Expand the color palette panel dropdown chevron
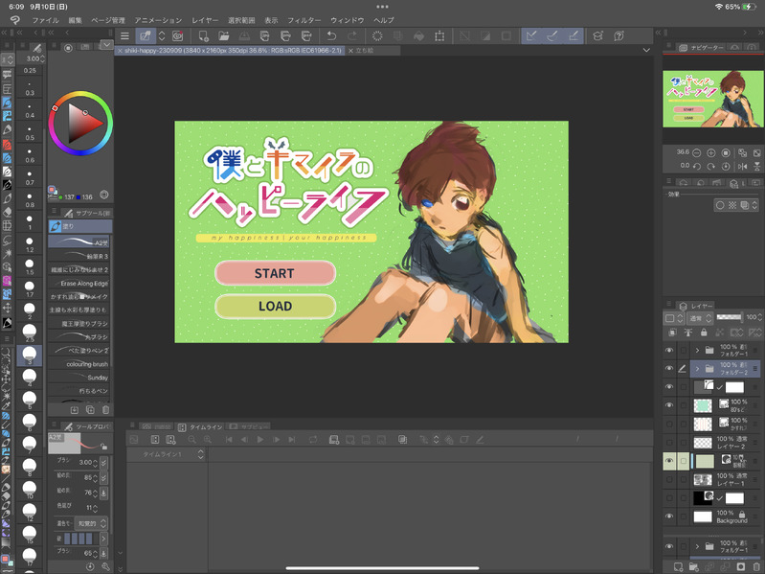Screen dimensions: 765x574 coord(107,44)
